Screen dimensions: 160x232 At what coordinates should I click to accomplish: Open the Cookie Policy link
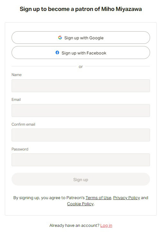pos(80,204)
